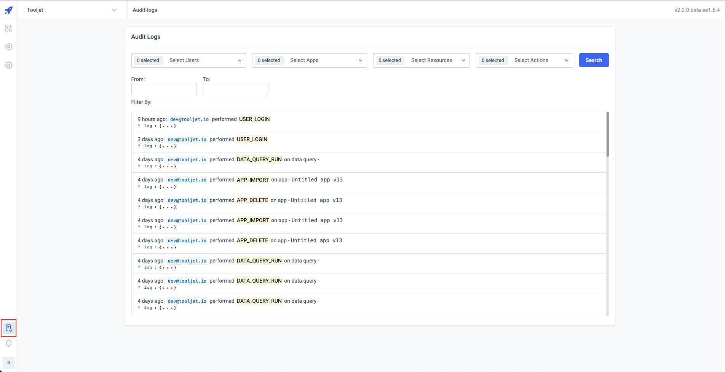Click Untitled app v13 in first APP_DELETE row
The width and height of the screenshot is (725, 372).
(316, 200)
